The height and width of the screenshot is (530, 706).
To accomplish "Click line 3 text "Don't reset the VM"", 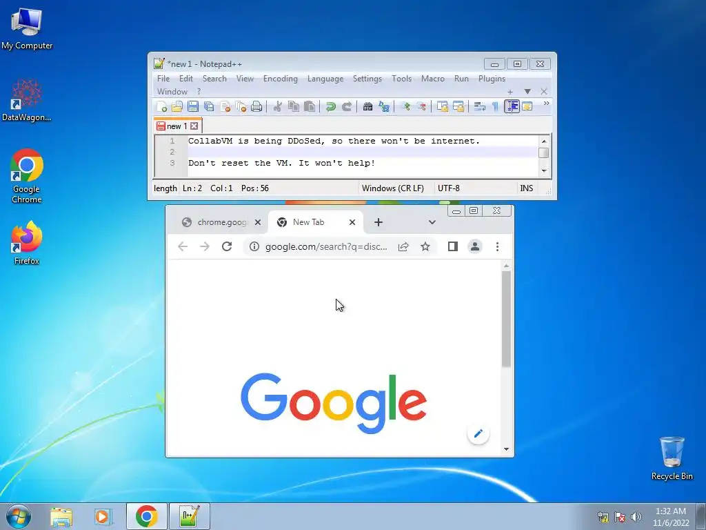I will click(x=240, y=163).
